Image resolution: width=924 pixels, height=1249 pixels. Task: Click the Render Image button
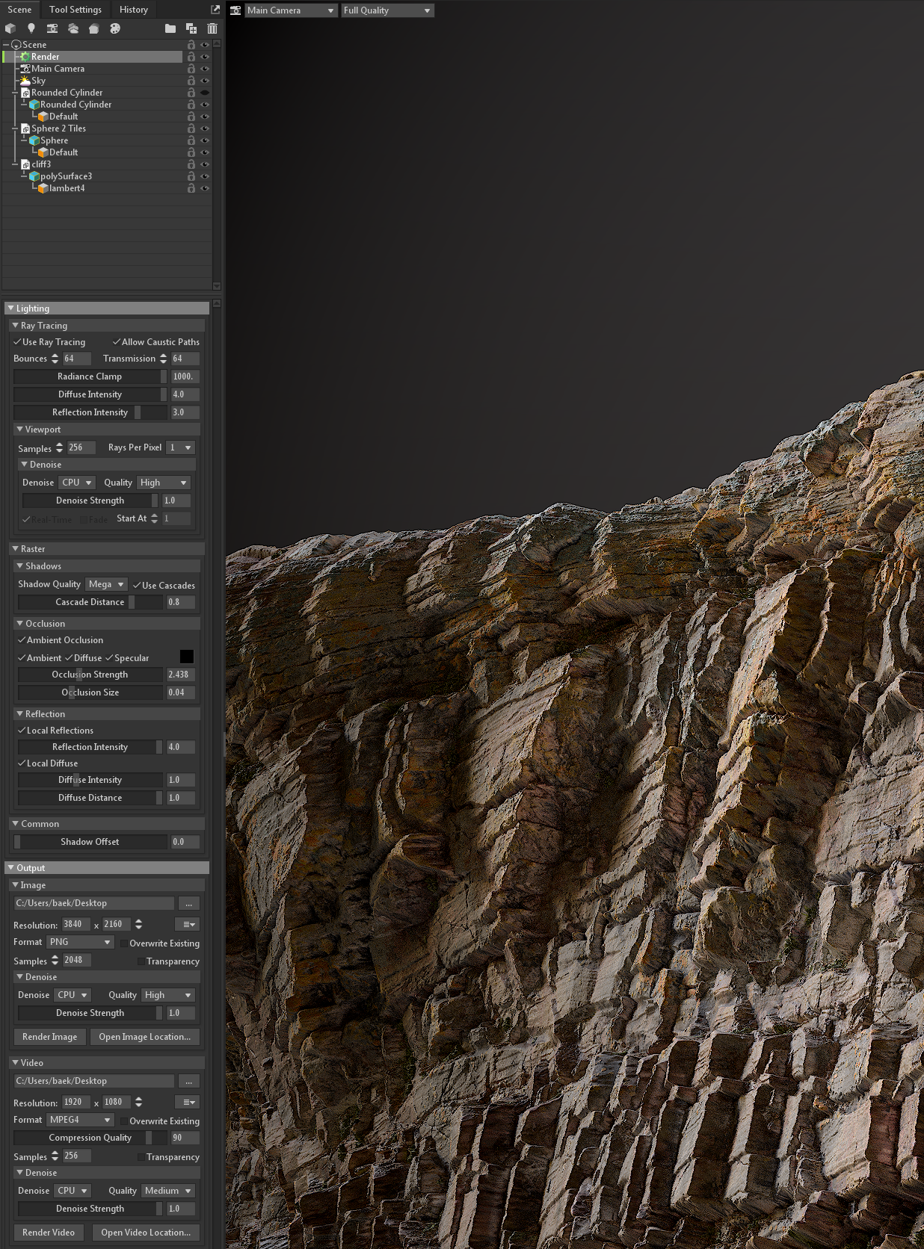[x=49, y=1037]
